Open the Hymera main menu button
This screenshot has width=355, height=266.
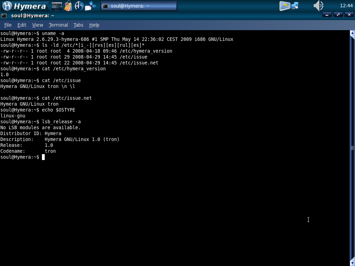[25, 6]
